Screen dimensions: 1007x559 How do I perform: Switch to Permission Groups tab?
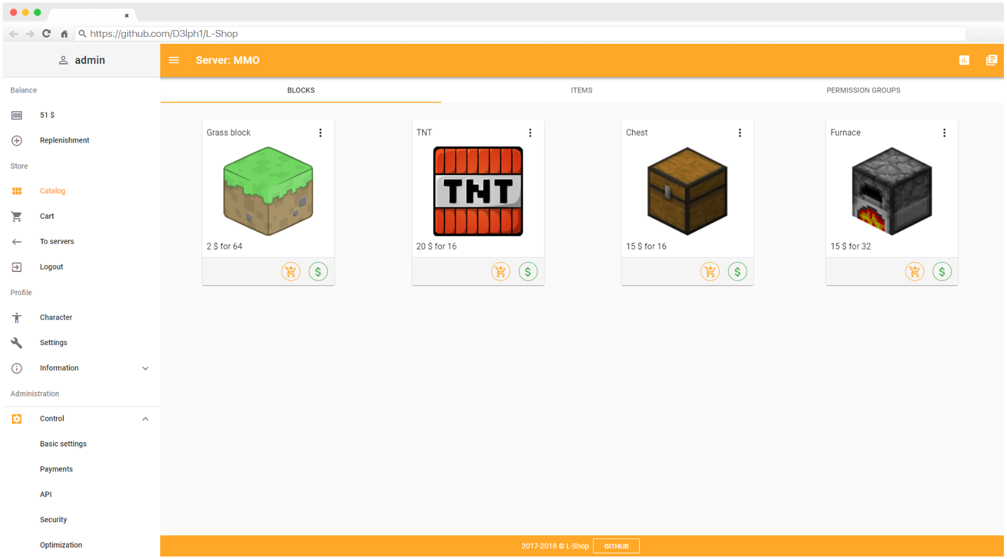pyautogui.click(x=863, y=91)
